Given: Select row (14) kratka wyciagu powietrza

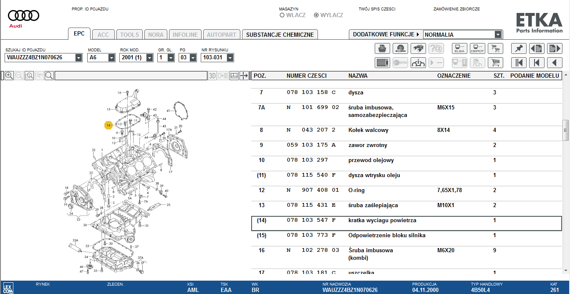Looking at the screenshot, I should (406, 223).
